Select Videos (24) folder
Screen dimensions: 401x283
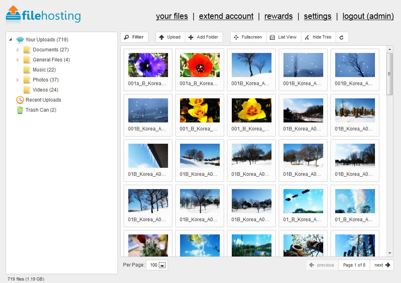(46, 90)
